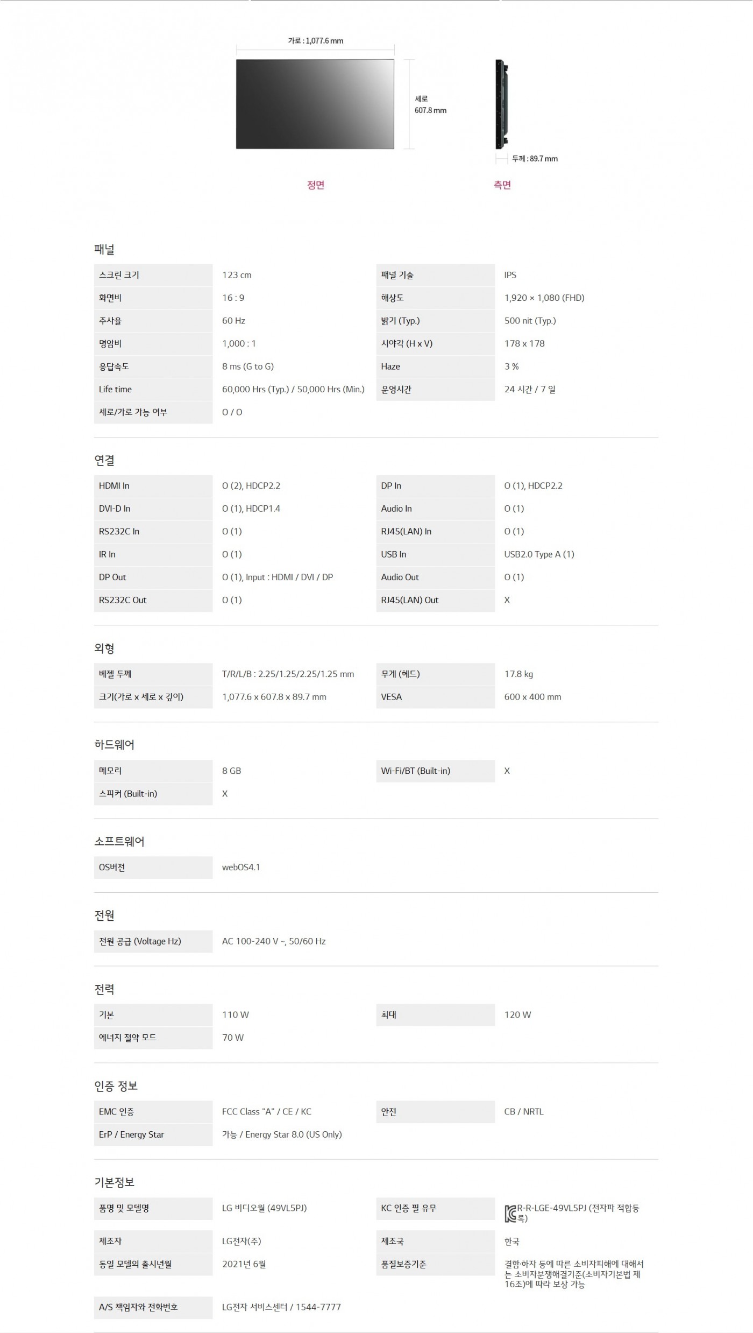Click the front view display image

[315, 104]
